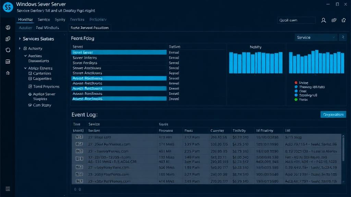Click the server storage icon in left sidebar
351x197 pixels.
point(8,62)
